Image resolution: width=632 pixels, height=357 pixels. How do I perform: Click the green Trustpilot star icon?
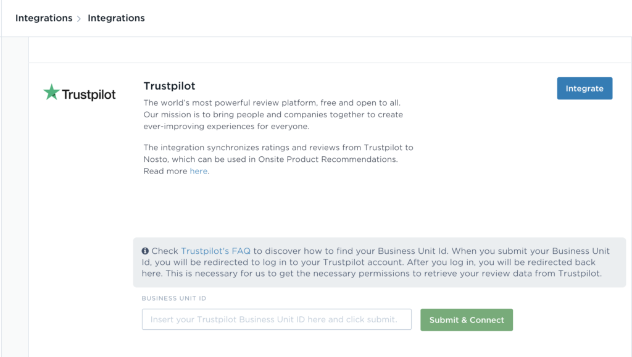pyautogui.click(x=52, y=92)
